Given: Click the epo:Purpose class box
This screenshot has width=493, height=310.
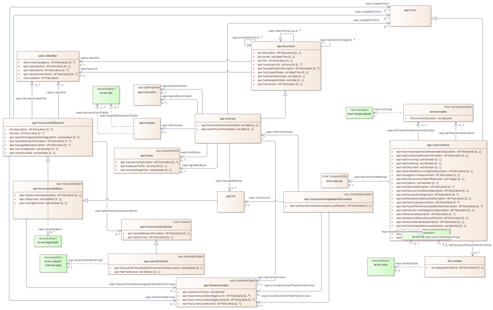Looking at the screenshot, I should tap(147, 128).
